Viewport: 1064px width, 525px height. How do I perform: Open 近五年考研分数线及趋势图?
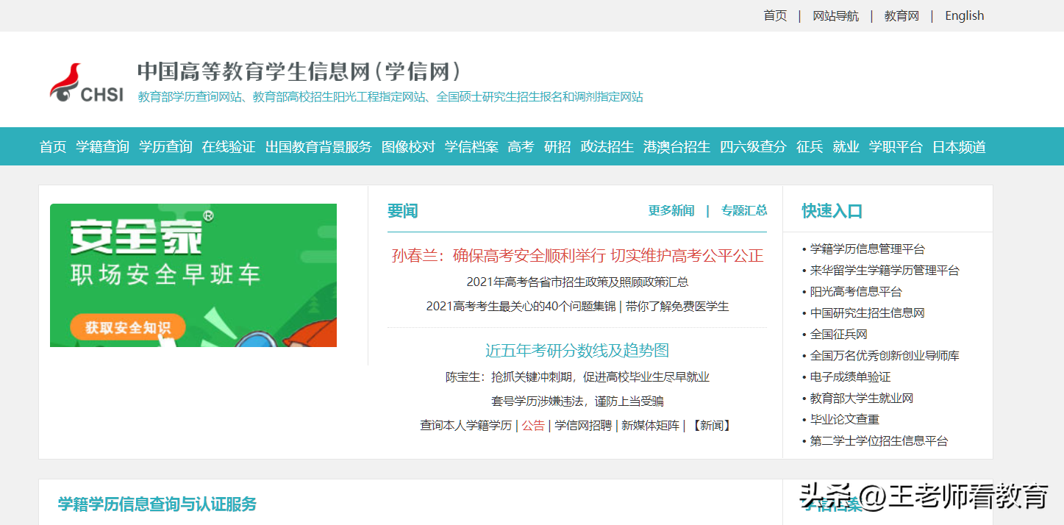(577, 351)
